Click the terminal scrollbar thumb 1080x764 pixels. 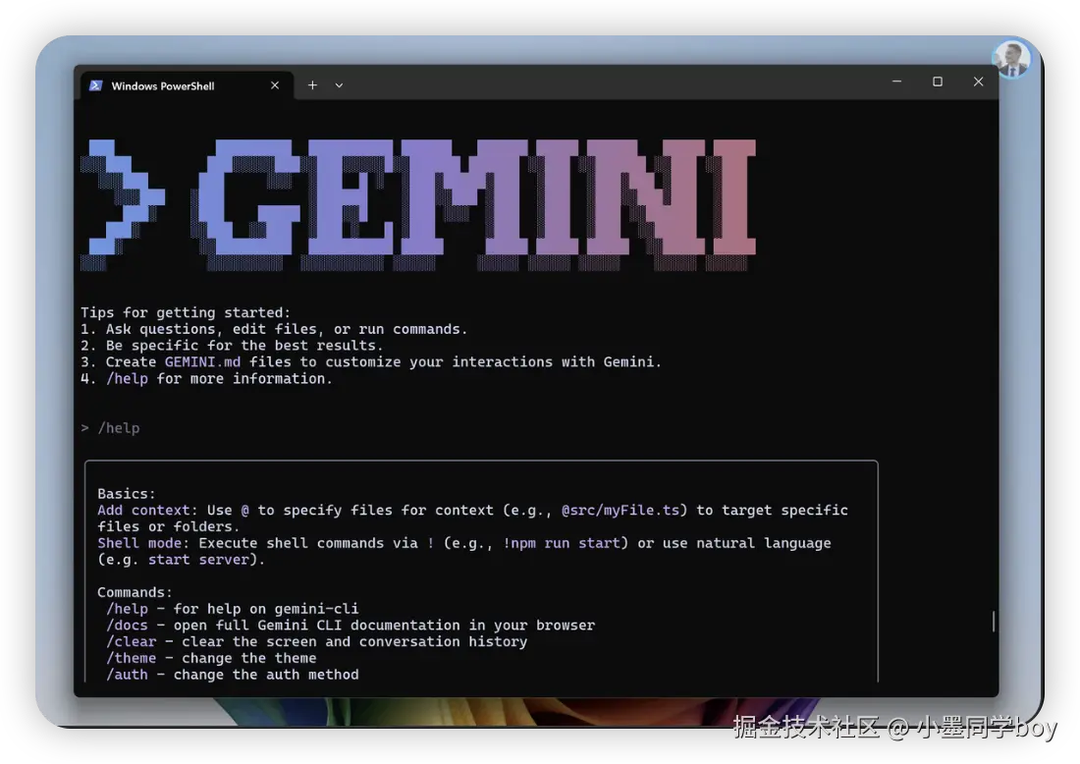point(994,621)
